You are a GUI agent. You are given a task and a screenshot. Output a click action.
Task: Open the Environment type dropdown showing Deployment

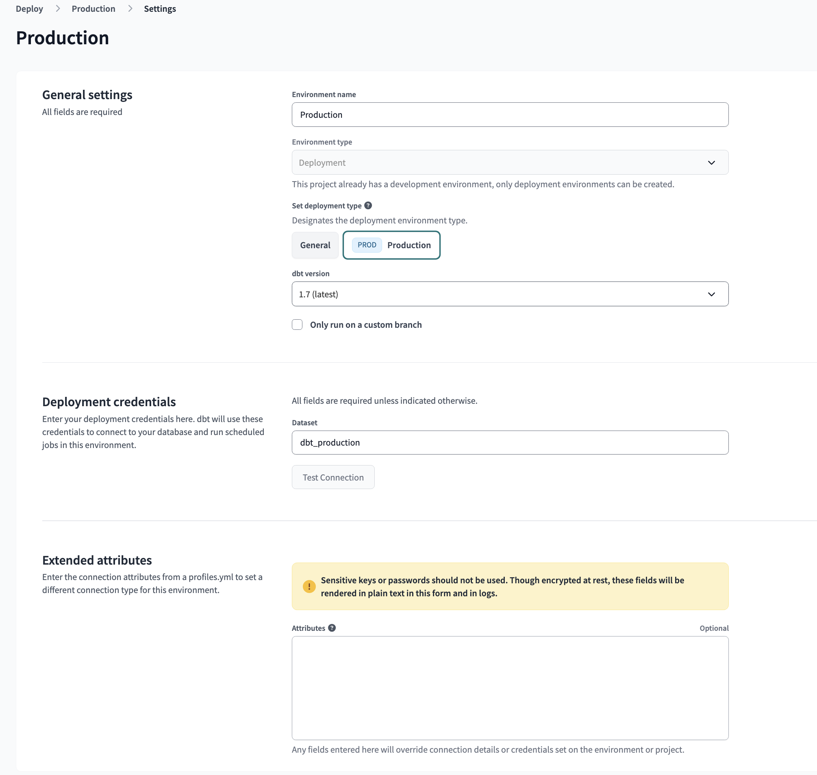510,162
